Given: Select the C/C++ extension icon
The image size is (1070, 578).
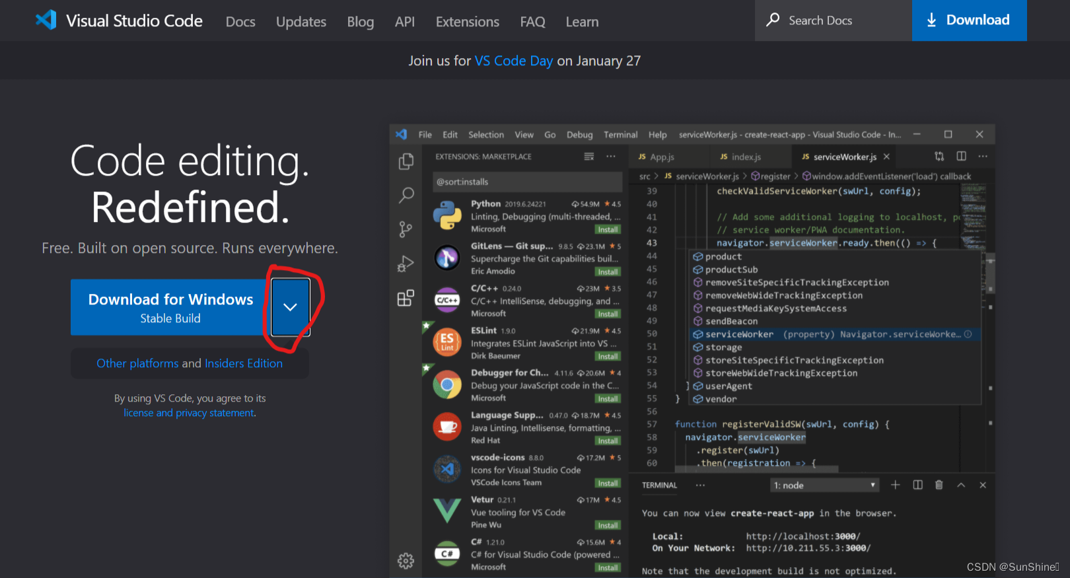Looking at the screenshot, I should tap(447, 300).
